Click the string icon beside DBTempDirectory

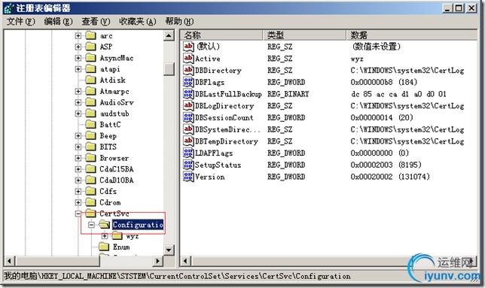(188, 141)
